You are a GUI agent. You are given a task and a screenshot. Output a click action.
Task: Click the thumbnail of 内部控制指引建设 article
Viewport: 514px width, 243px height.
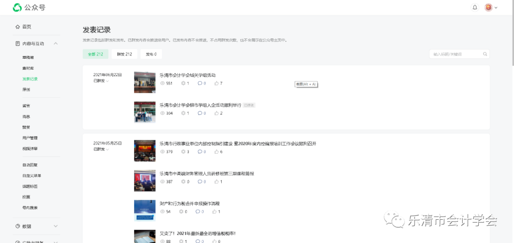coord(145,151)
